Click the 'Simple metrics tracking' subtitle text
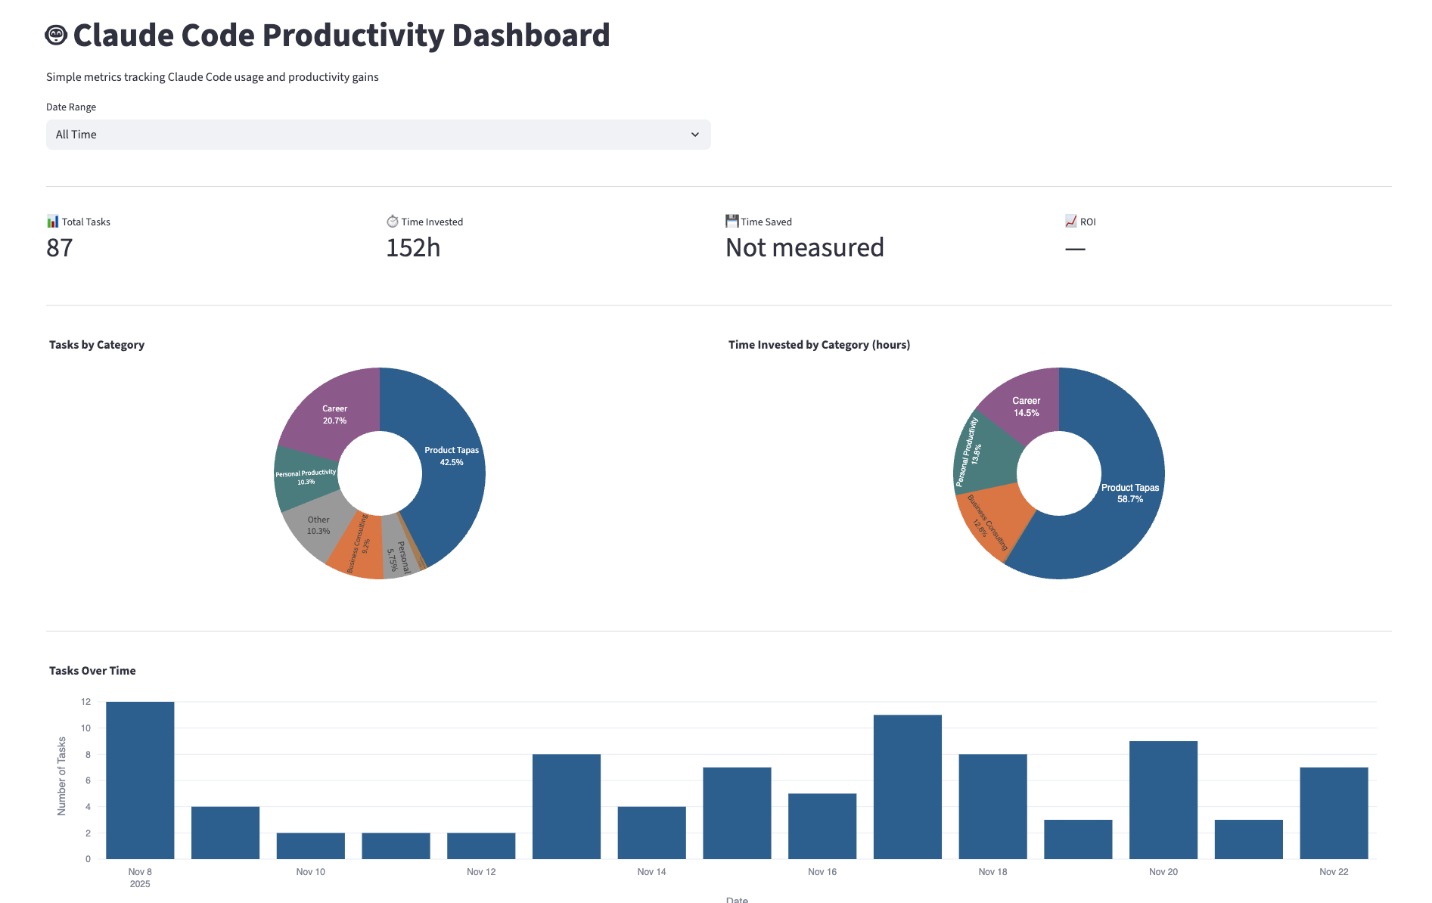This screenshot has width=1432, height=903. [213, 77]
